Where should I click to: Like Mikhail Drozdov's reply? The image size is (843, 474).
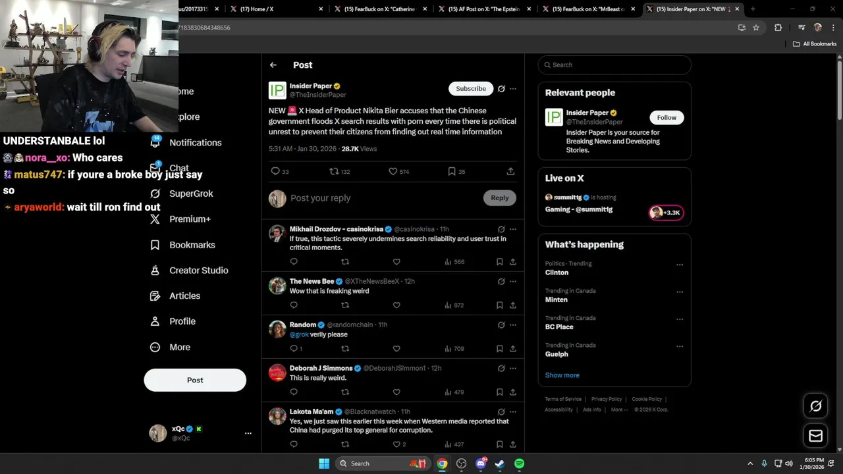pos(396,262)
